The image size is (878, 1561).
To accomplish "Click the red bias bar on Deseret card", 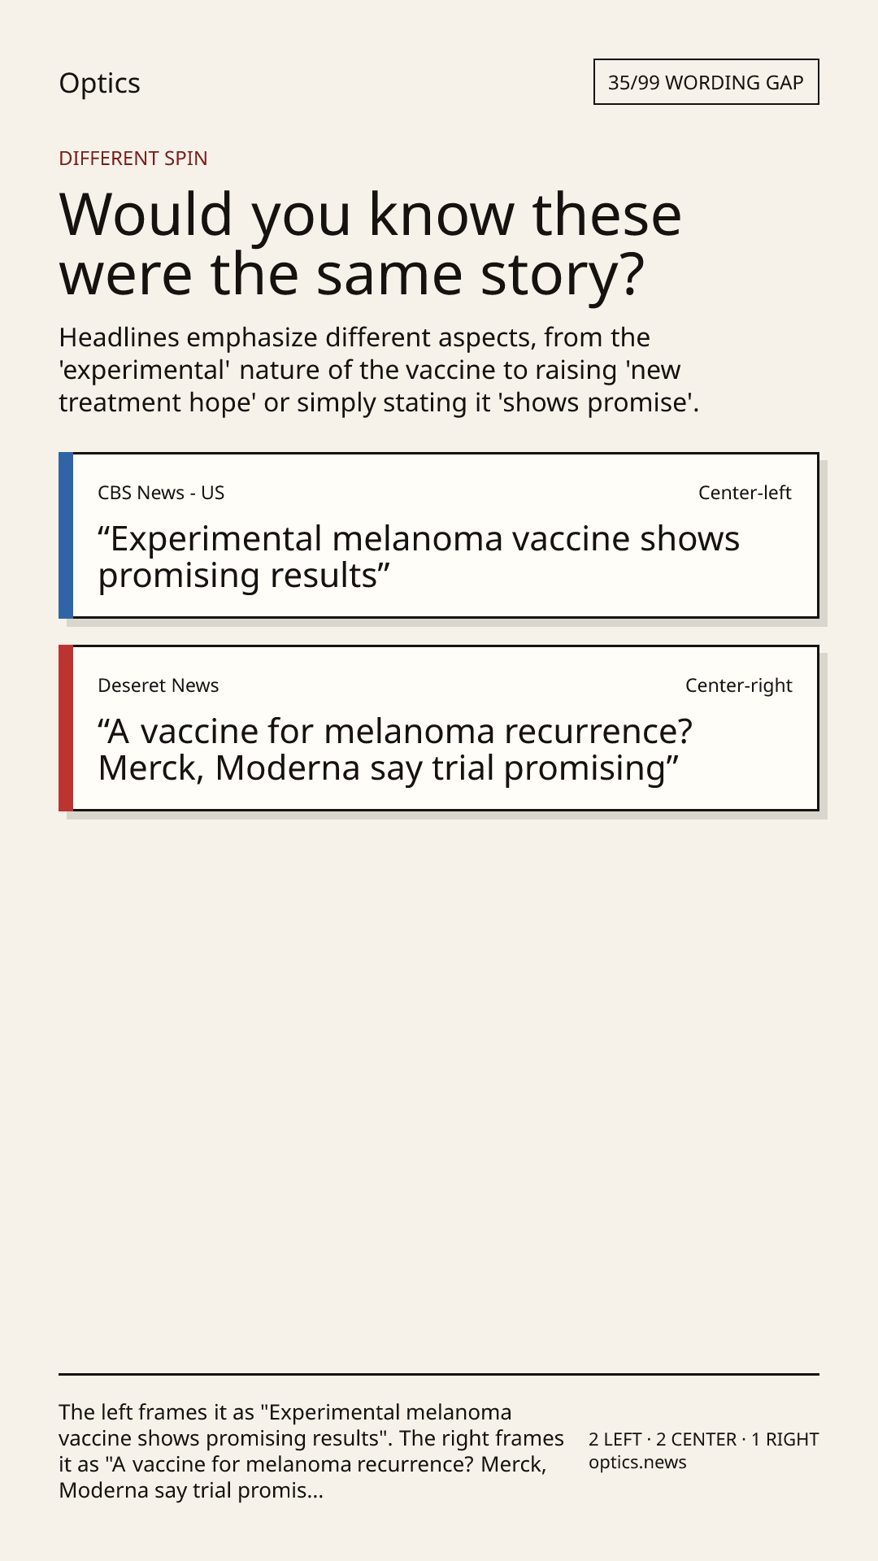I will pos(66,728).
